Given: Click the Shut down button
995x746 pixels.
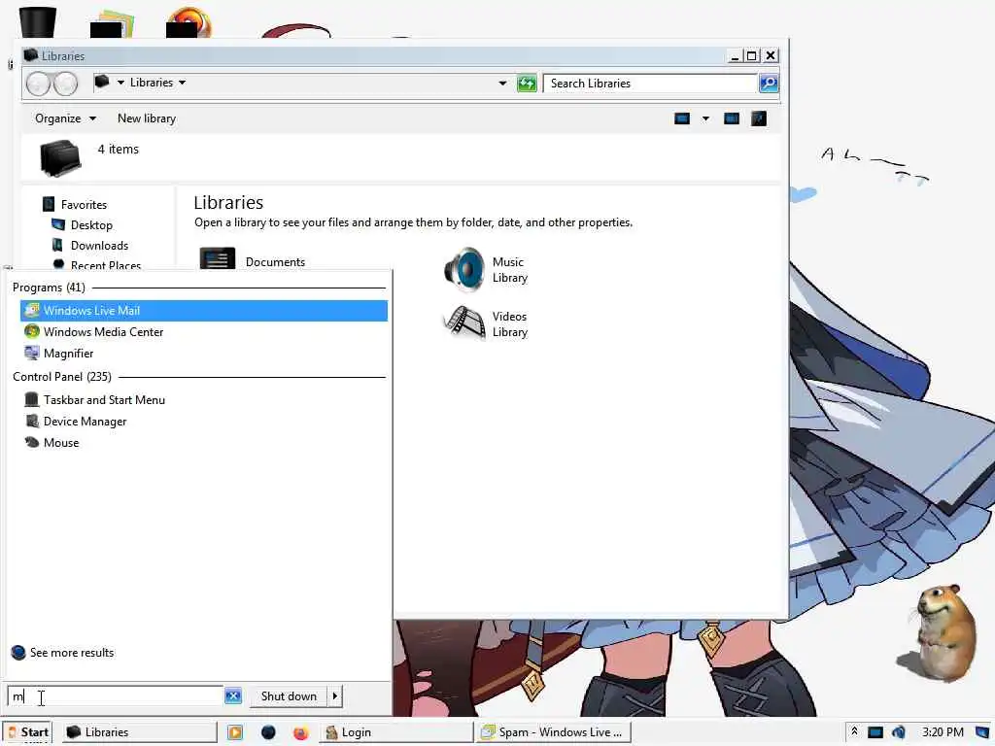Looking at the screenshot, I should (x=289, y=696).
